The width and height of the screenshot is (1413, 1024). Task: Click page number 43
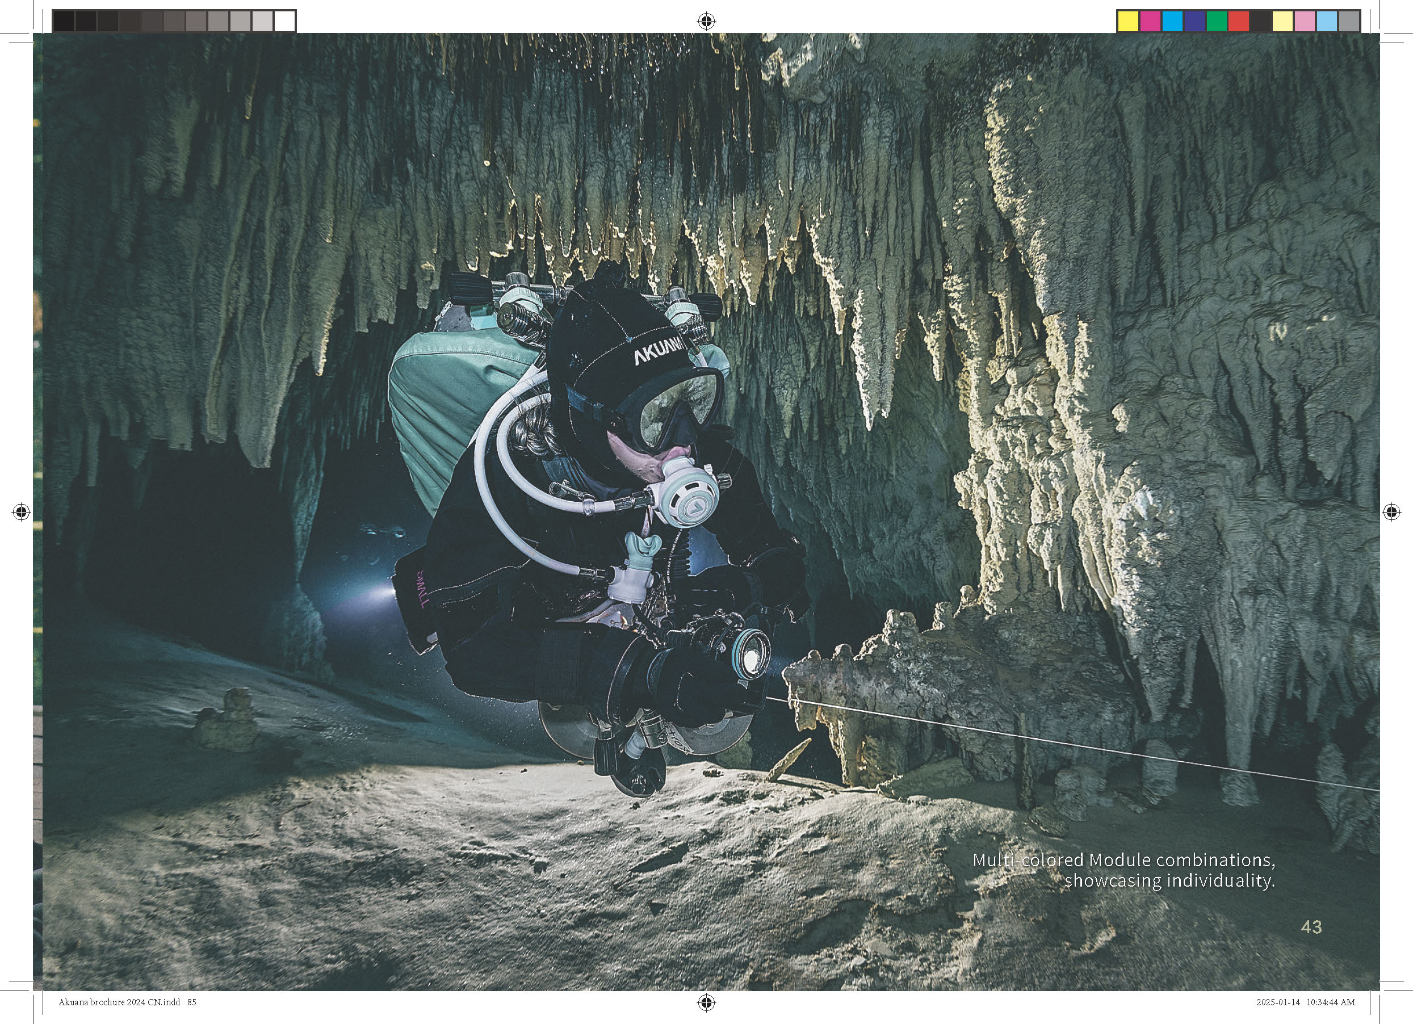1311,927
